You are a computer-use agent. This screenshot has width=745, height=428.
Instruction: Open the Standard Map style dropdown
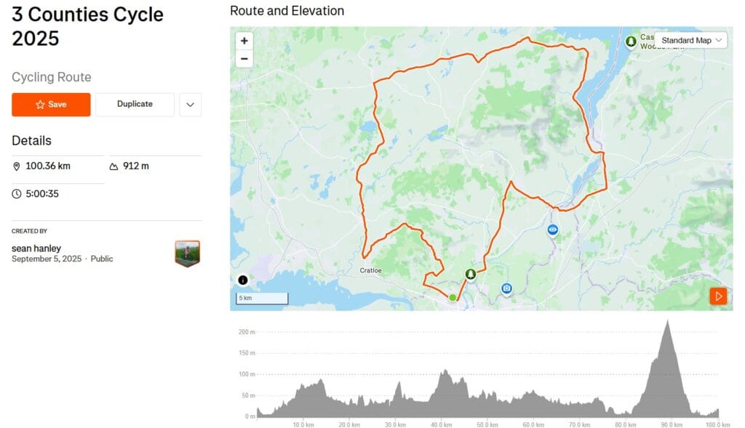[692, 41]
